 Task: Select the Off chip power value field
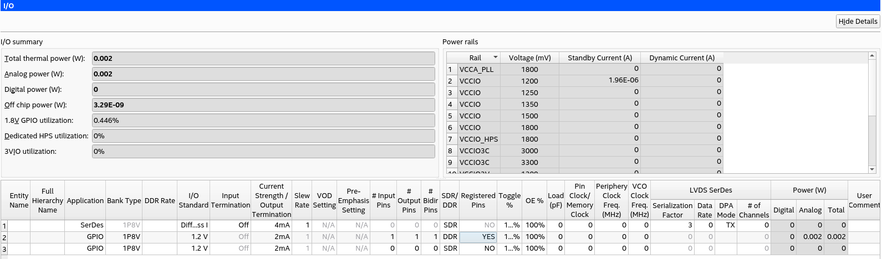pyautogui.click(x=263, y=105)
